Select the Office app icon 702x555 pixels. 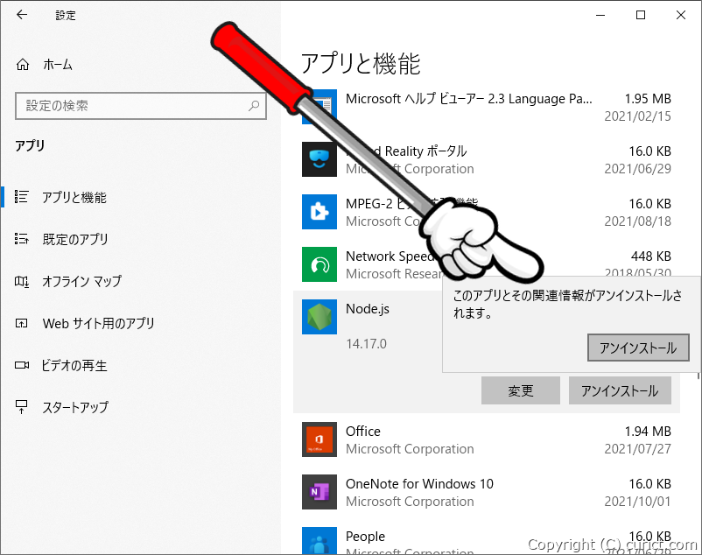[319, 439]
